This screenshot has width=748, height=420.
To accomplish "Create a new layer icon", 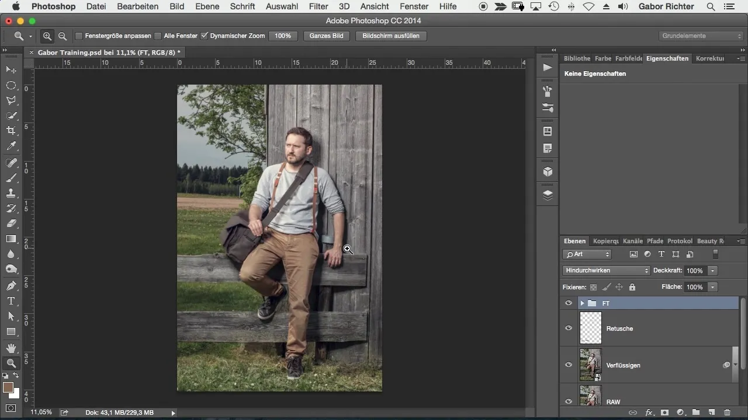I will [x=711, y=412].
